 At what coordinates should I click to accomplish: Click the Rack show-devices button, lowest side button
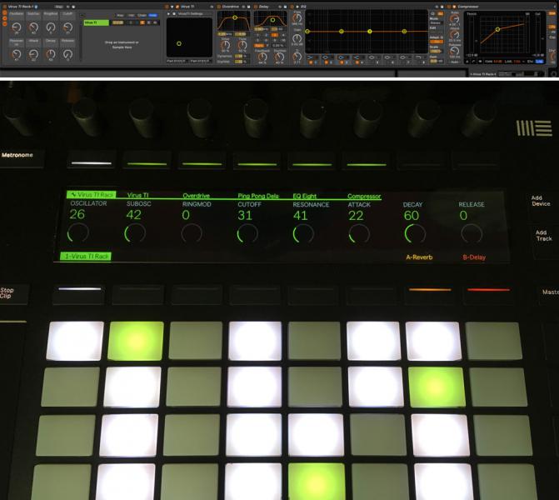point(5,24)
